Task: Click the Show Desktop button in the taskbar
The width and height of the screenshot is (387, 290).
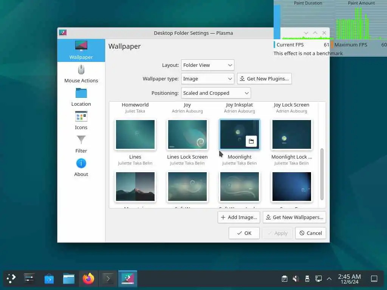Action: (374, 279)
